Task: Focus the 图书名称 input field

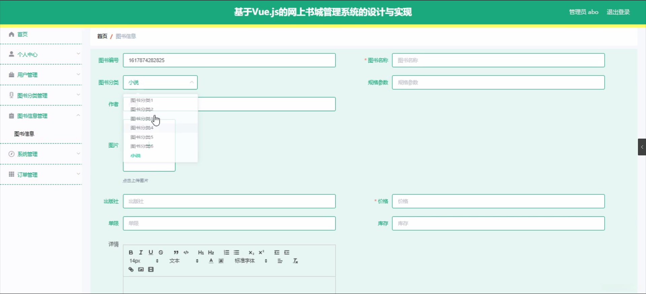Action: coord(498,60)
